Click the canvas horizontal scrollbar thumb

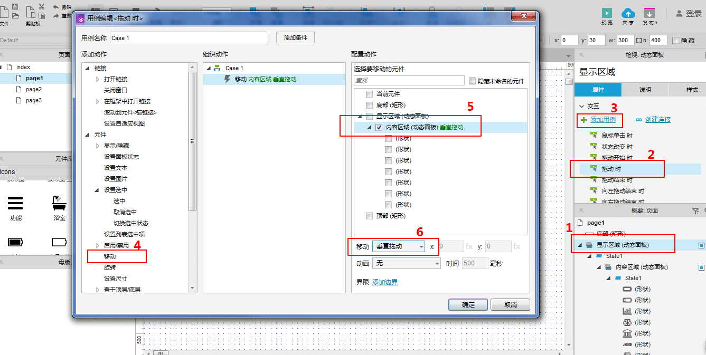pyautogui.click(x=161, y=352)
